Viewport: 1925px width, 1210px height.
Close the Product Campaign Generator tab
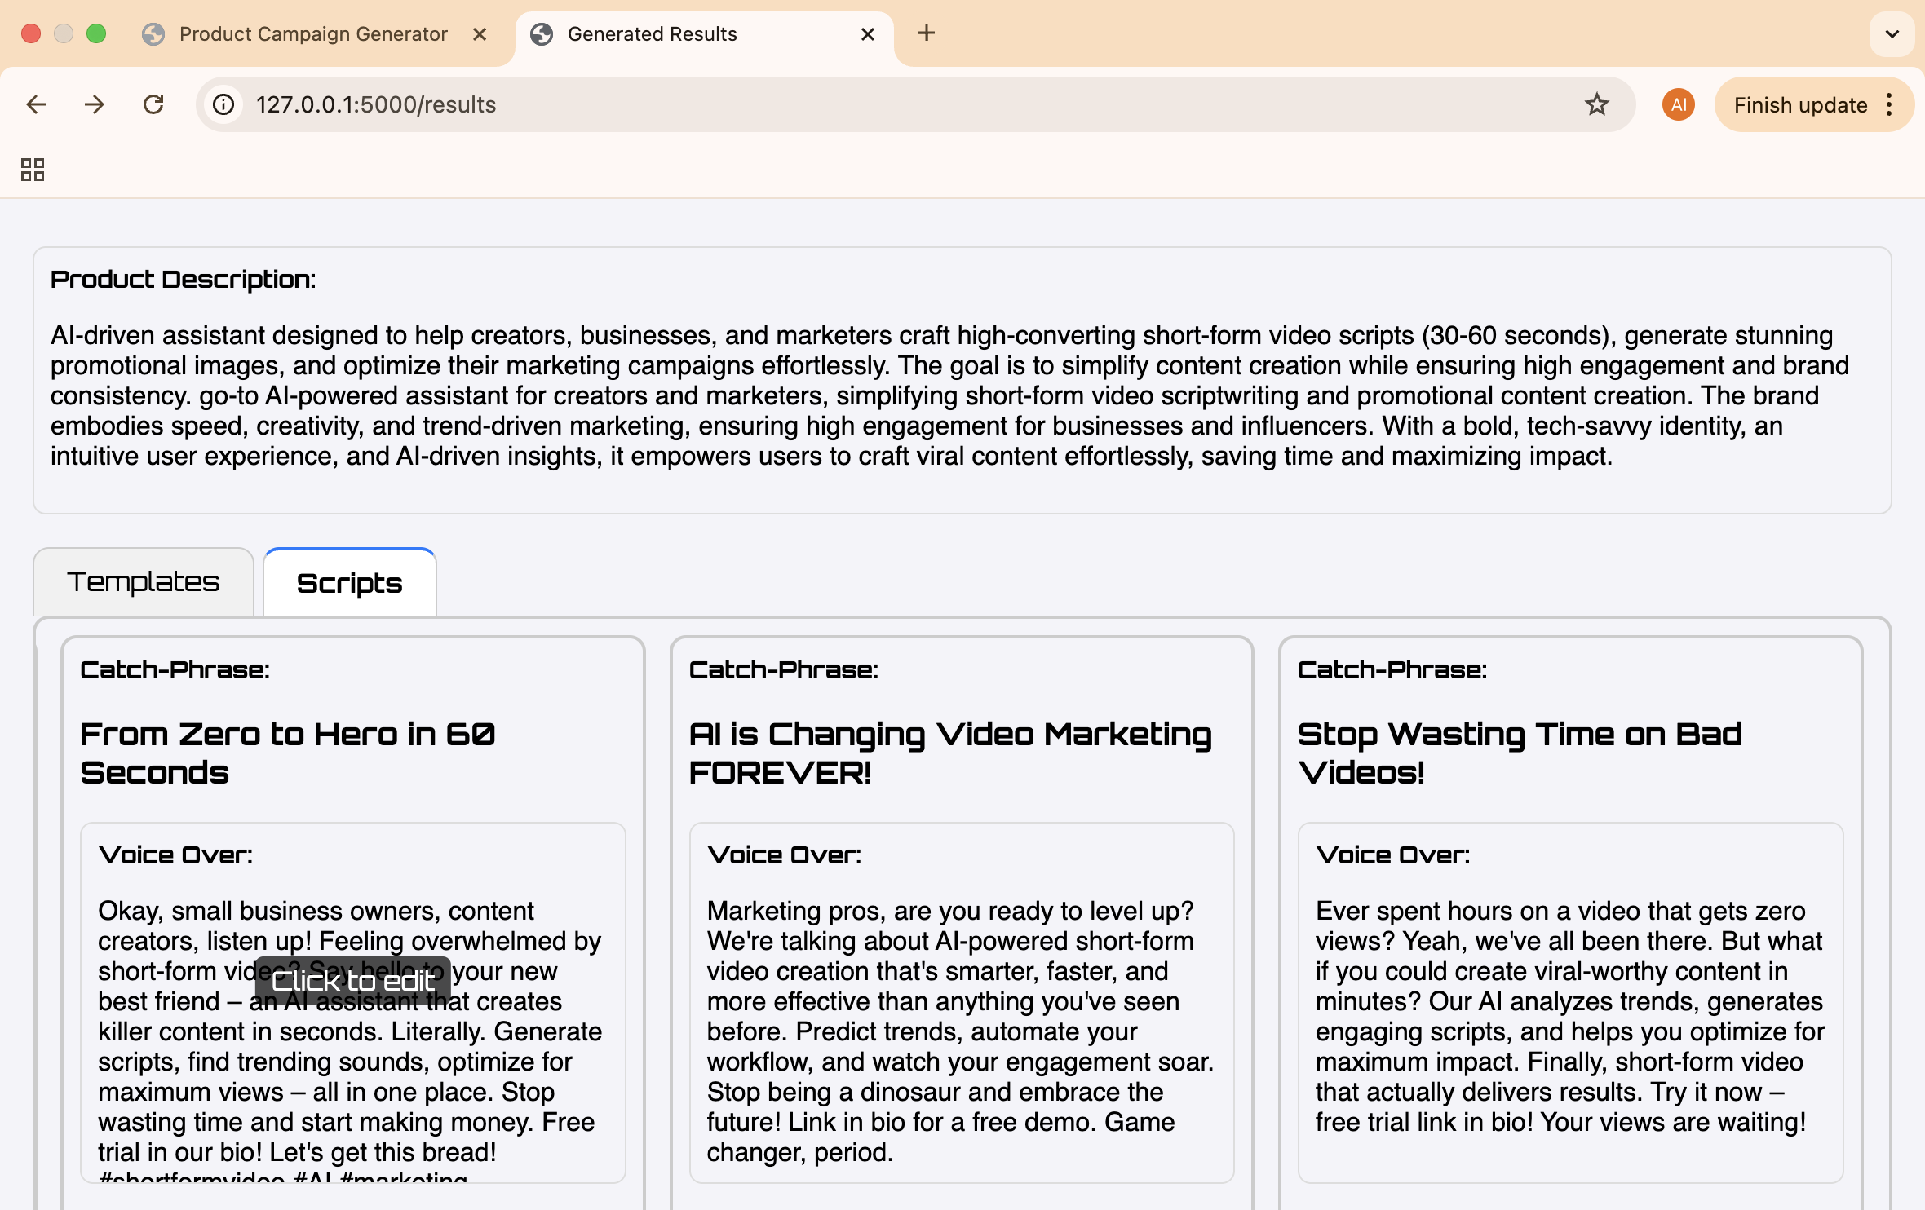pos(480,34)
